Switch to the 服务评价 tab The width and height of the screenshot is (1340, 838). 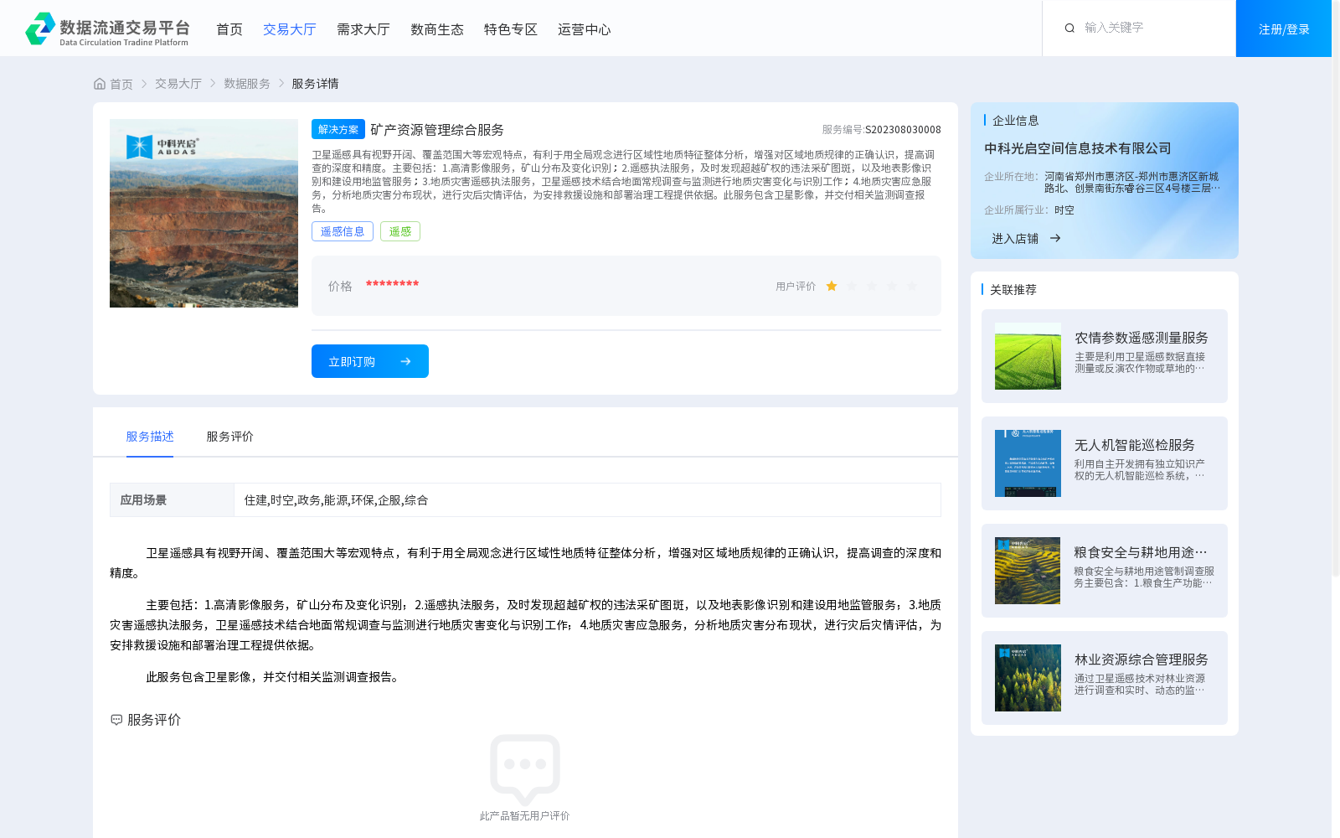pyautogui.click(x=229, y=437)
